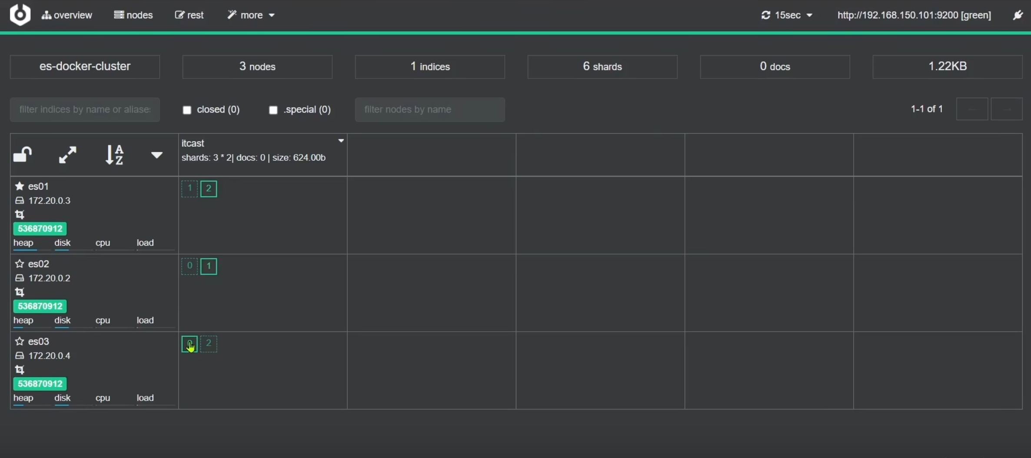Click the crop-style icon under es03 address
1031x458 pixels.
tap(20, 370)
